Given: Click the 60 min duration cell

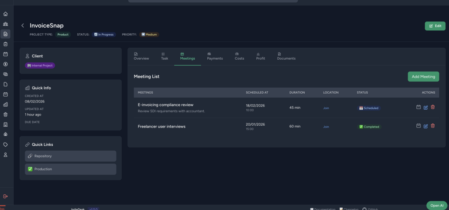Looking at the screenshot, I should point(295,126).
